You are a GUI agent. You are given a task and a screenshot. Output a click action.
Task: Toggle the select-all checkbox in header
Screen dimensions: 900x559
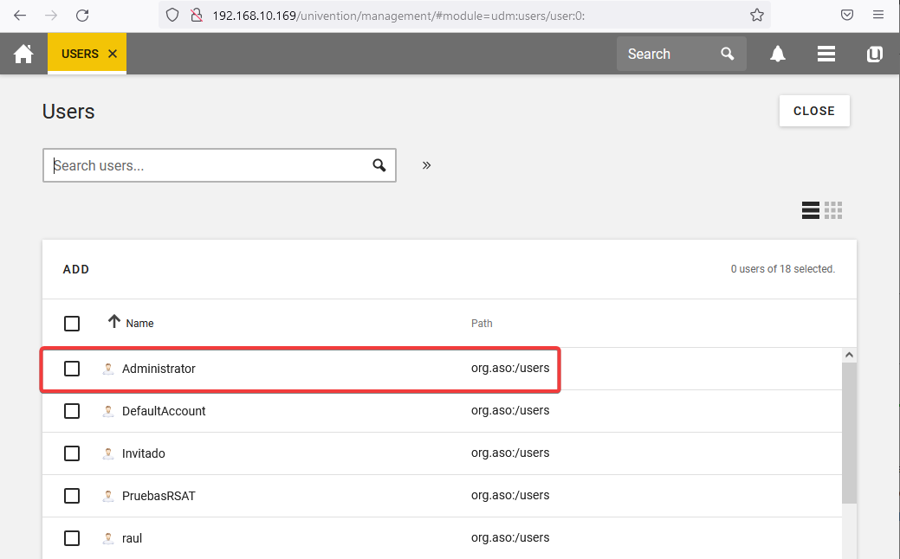tap(72, 324)
